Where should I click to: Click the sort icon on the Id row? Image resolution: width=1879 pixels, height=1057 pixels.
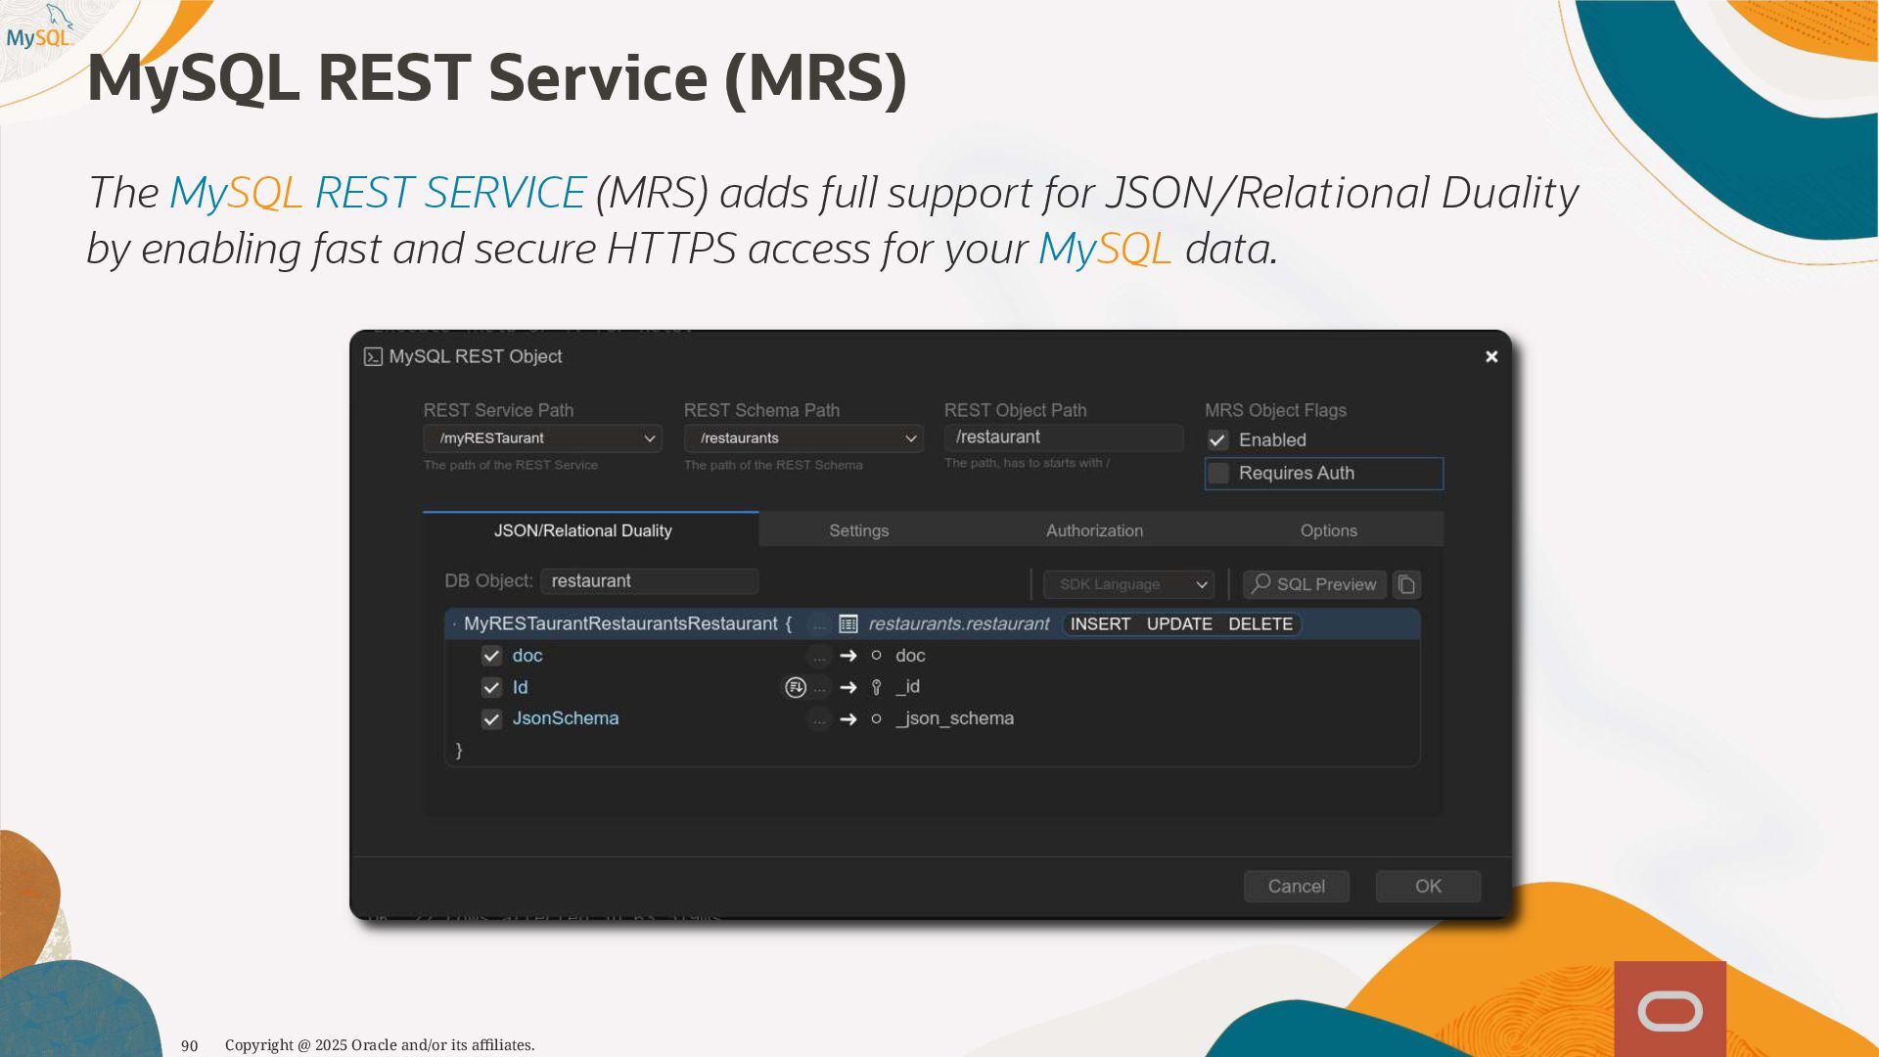click(795, 688)
